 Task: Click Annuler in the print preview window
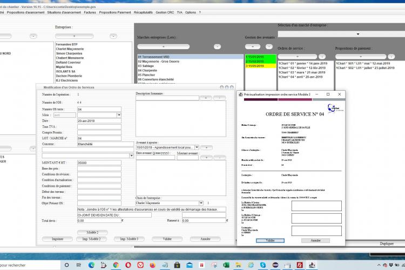pyautogui.click(x=316, y=240)
